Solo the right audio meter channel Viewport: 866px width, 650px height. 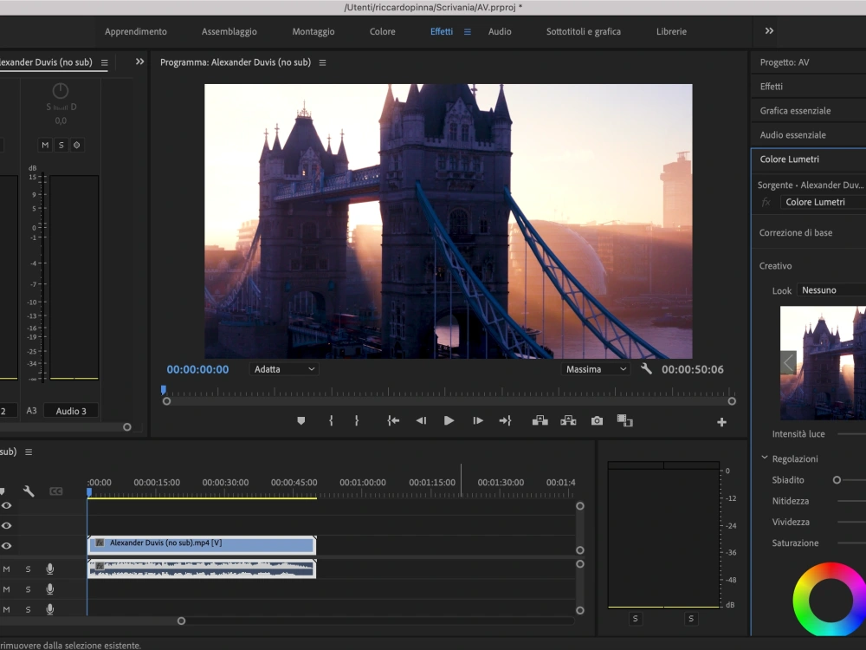pyautogui.click(x=691, y=619)
